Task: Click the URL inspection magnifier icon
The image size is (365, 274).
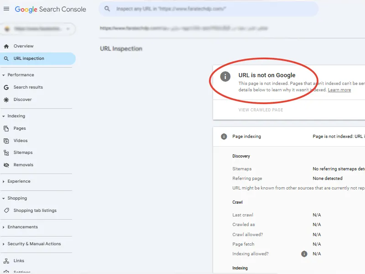Action: click(x=6, y=58)
